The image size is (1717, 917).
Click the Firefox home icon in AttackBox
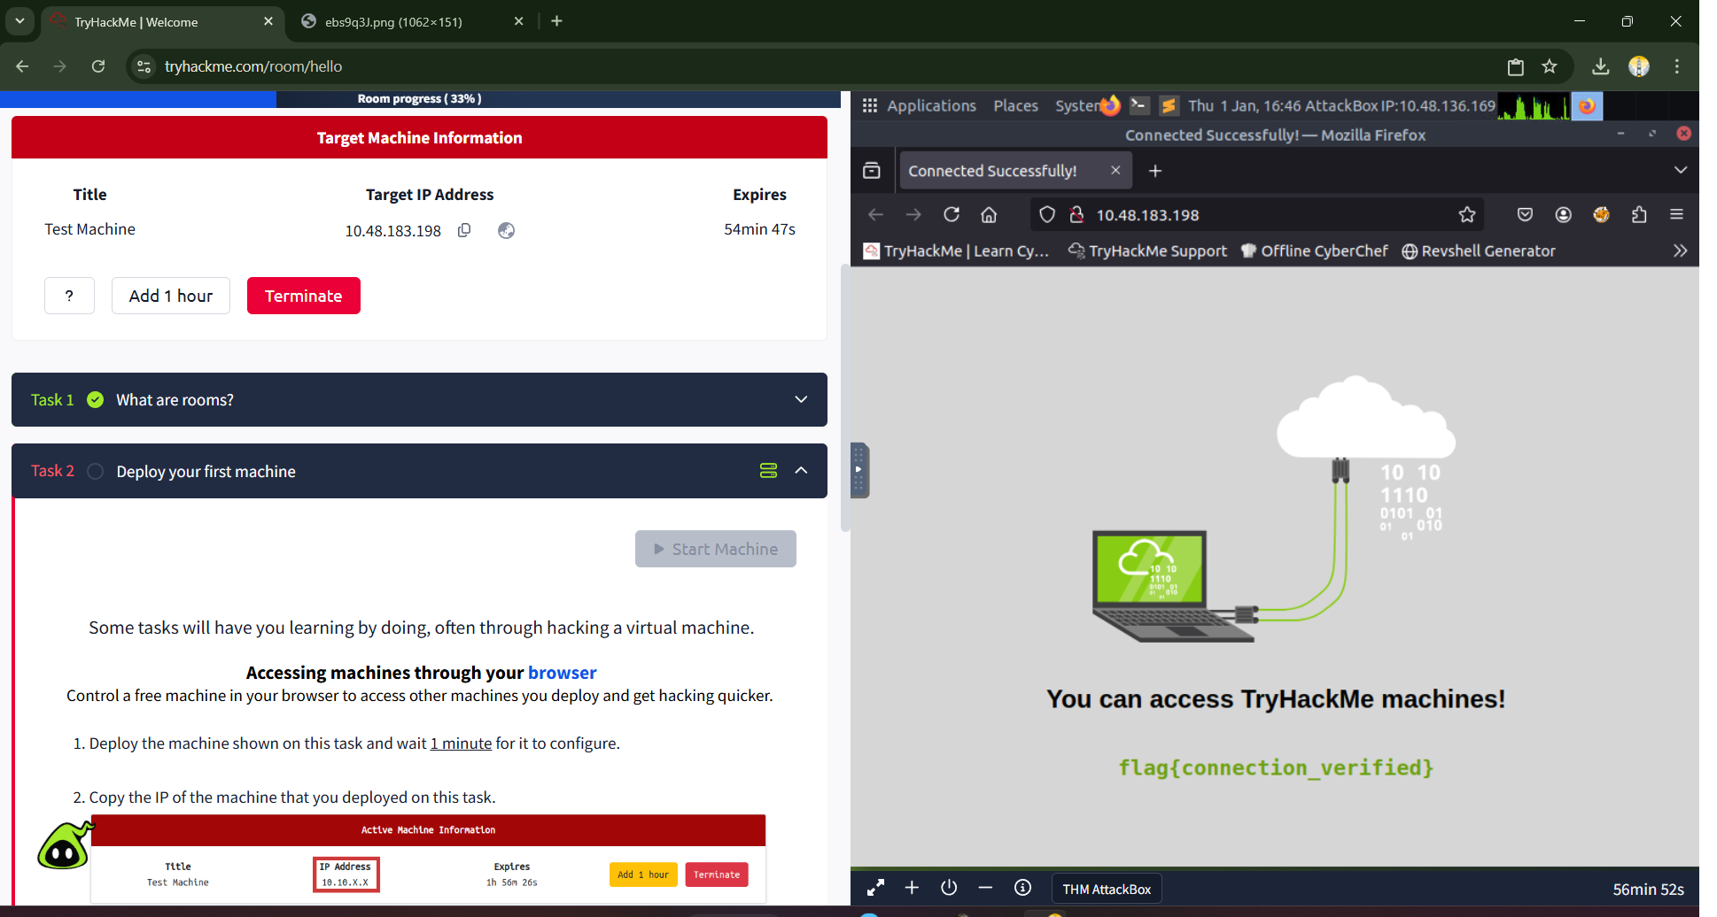[x=989, y=215]
